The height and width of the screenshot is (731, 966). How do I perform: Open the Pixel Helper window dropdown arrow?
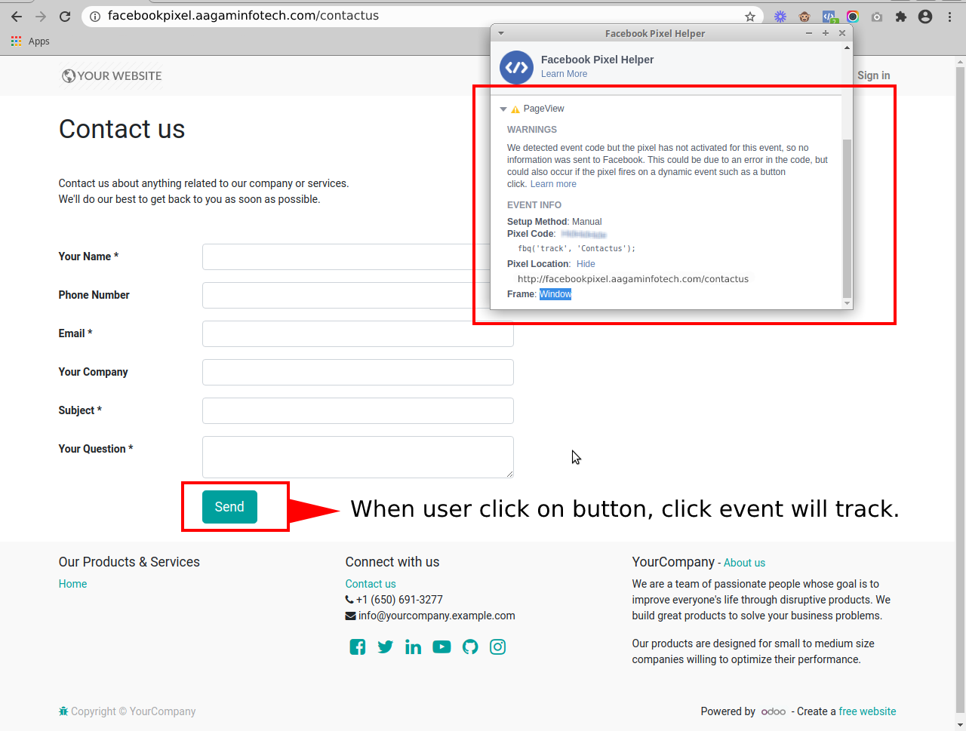coord(501,33)
